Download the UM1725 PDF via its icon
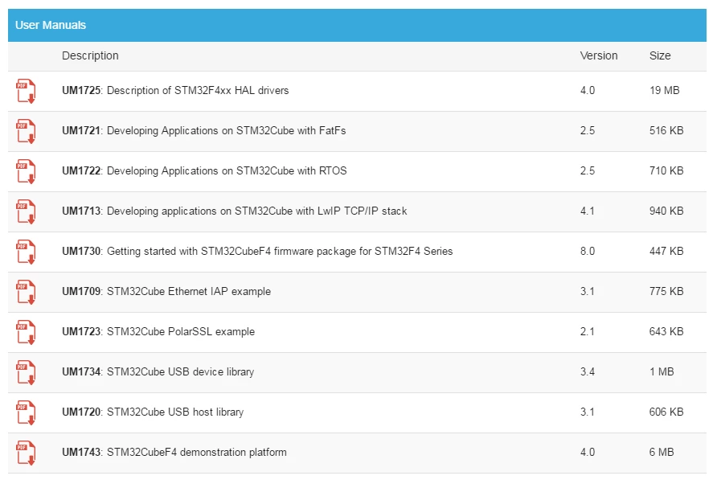This screenshot has height=488, width=717. (26, 91)
